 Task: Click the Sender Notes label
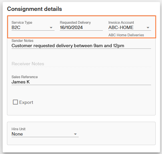pyautogui.click(x=22, y=41)
